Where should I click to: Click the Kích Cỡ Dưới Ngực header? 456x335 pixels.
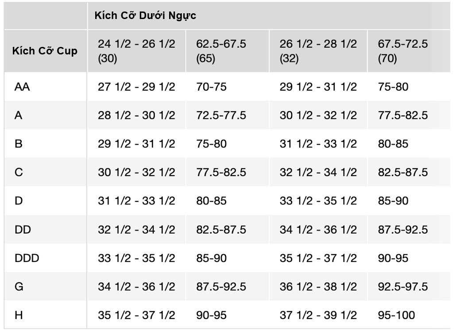coord(145,15)
